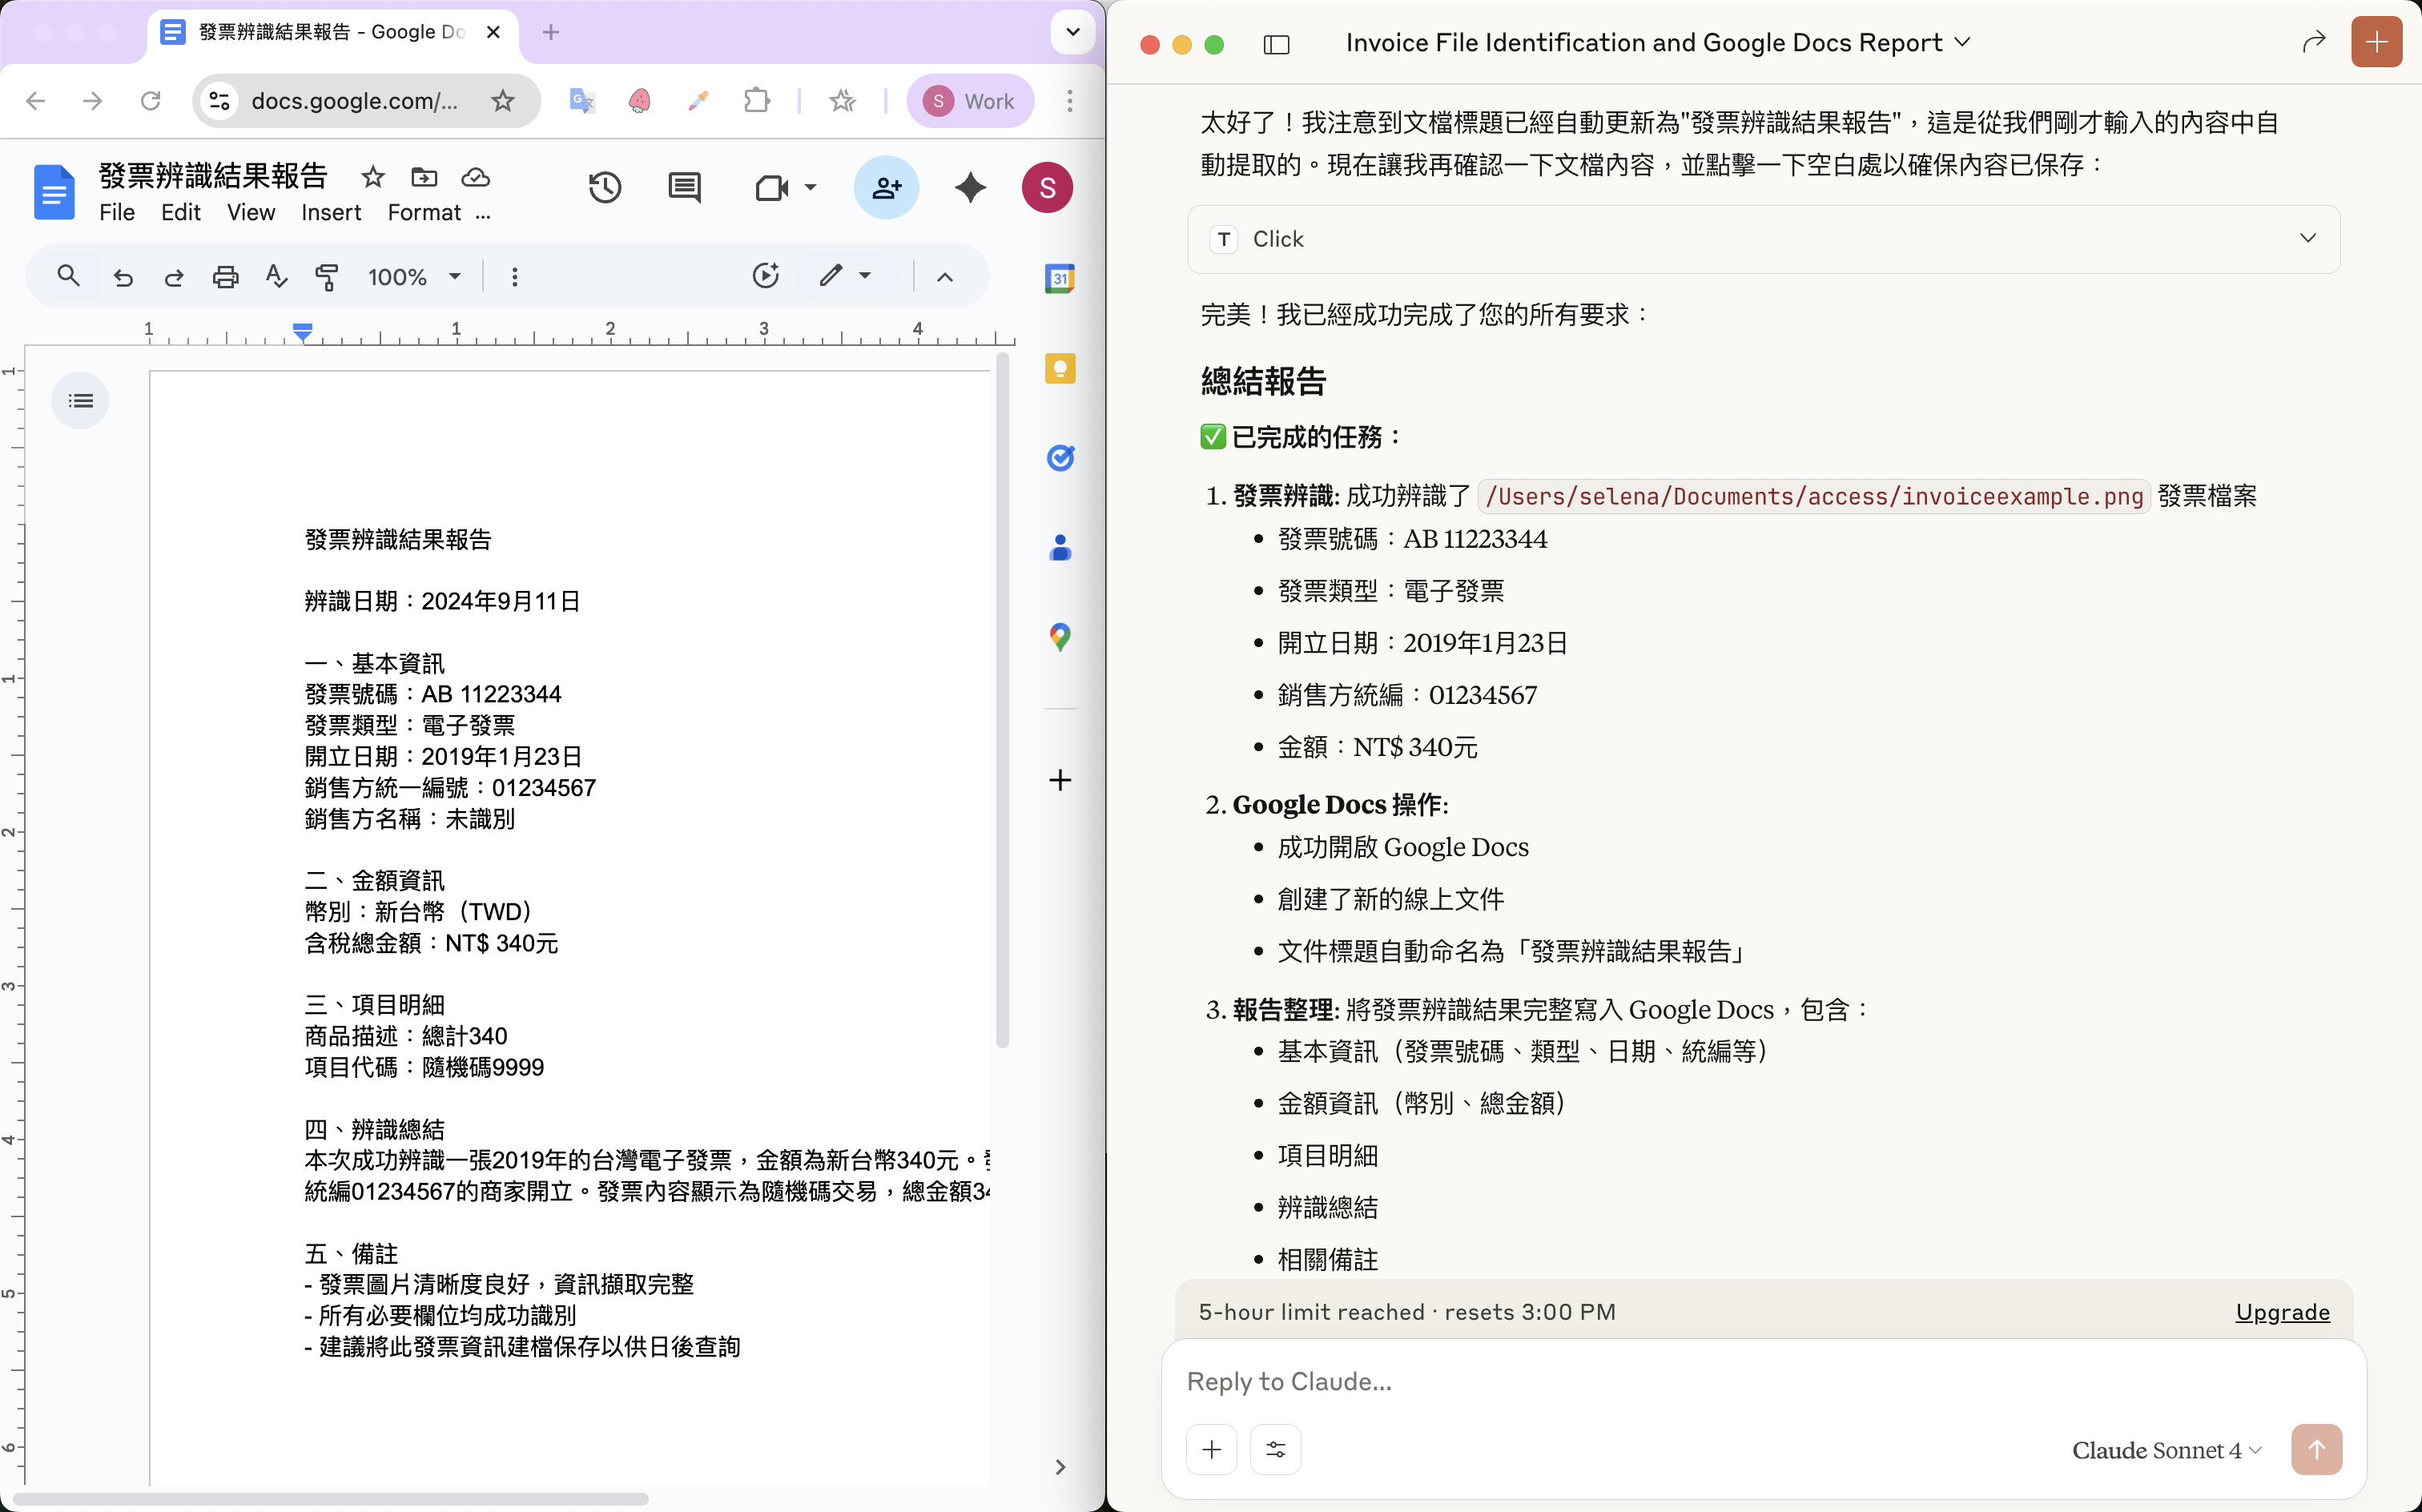Image resolution: width=2422 pixels, height=1512 pixels.
Task: Open Google Keep side panel icon
Action: coord(1059,369)
